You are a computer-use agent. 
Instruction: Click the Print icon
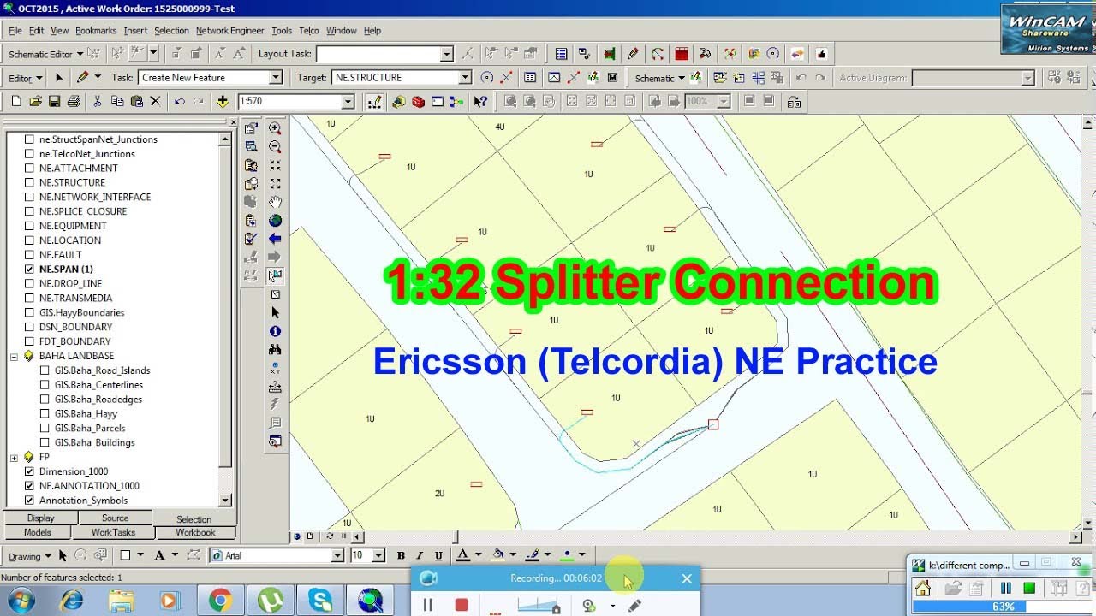(x=74, y=101)
